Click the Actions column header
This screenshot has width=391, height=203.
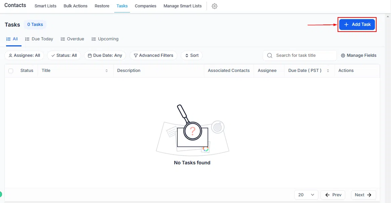(346, 71)
